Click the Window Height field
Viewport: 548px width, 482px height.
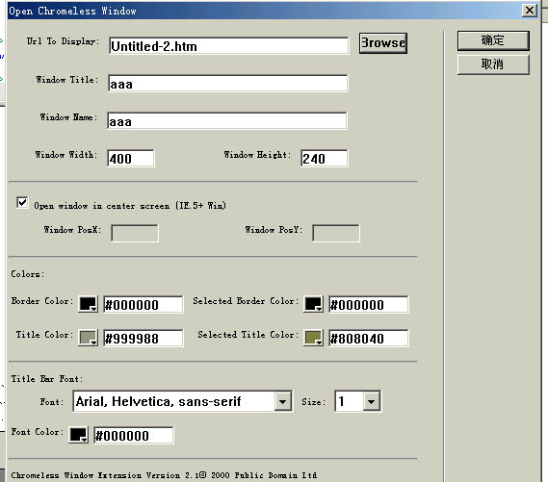324,158
